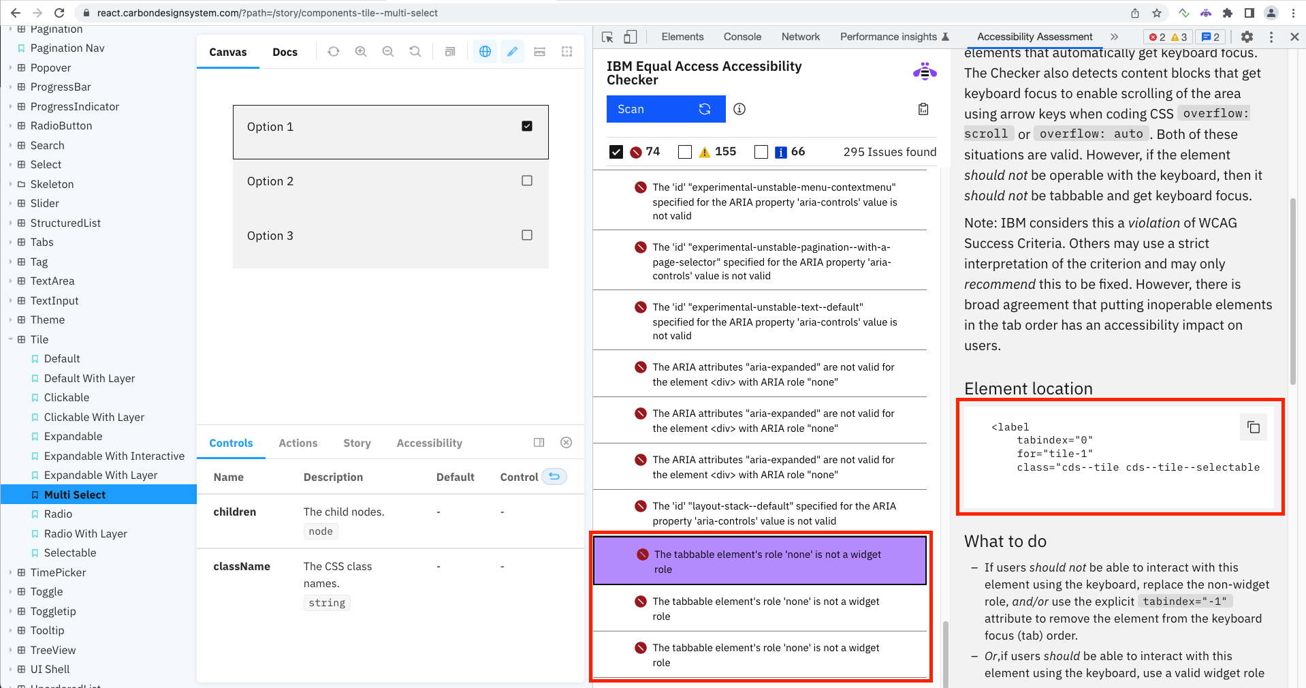1306x688 pixels.
Task: Open DevTools settings gear
Action: (x=1246, y=37)
